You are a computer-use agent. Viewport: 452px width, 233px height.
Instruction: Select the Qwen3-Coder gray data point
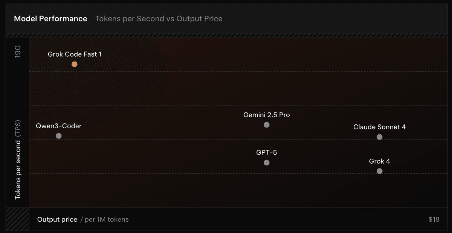tap(59, 136)
